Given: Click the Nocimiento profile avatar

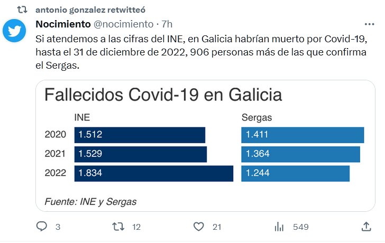Looking at the screenshot, I should coord(15,31).
